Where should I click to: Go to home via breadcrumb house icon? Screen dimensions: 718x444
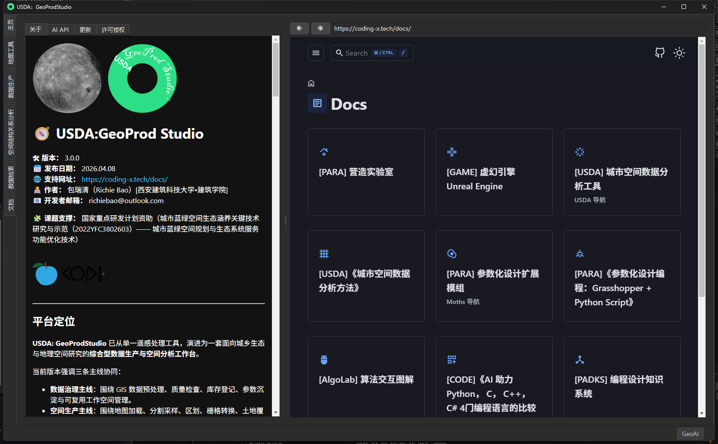pyautogui.click(x=311, y=83)
